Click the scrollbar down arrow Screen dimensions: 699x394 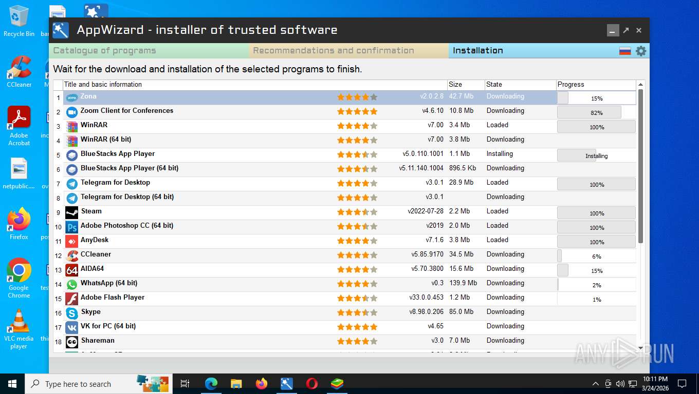[x=640, y=348]
